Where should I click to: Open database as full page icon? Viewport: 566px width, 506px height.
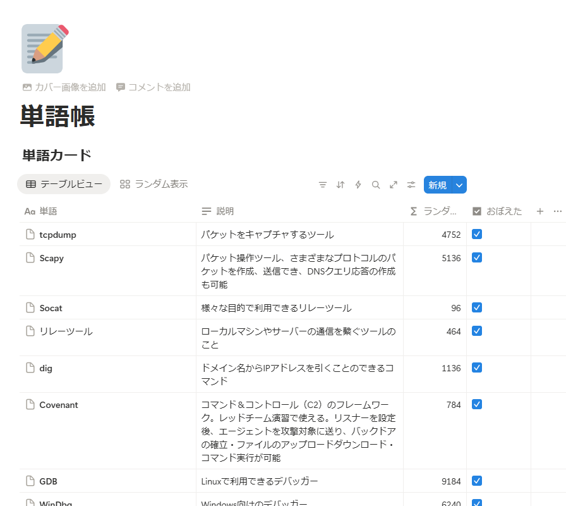coord(394,185)
